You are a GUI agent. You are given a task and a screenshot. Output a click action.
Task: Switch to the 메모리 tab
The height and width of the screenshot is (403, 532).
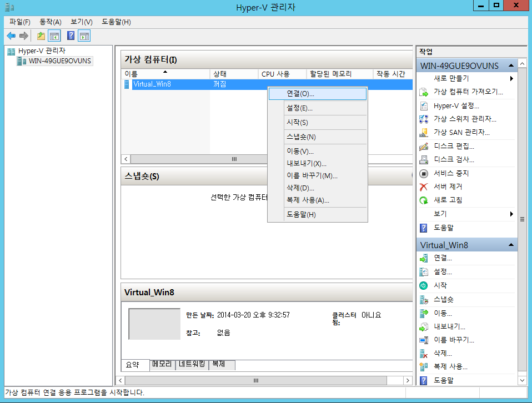click(162, 364)
